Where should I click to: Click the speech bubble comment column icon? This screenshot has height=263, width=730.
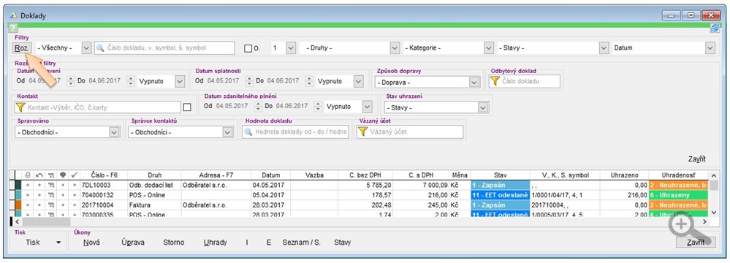(63, 175)
